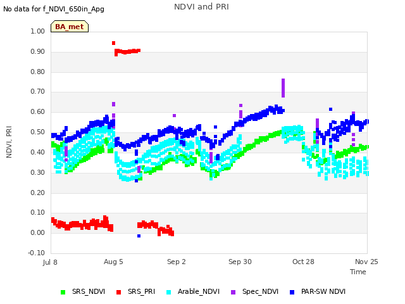405x304 pixels.
Task: Click the blue PAR-SW NDVI legend swatch
Action: tap(292, 293)
